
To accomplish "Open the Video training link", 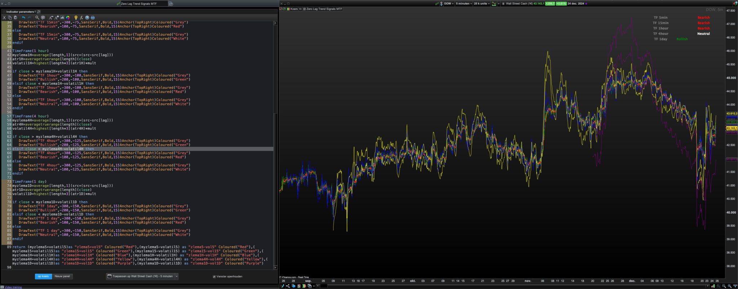I will (13, 287).
